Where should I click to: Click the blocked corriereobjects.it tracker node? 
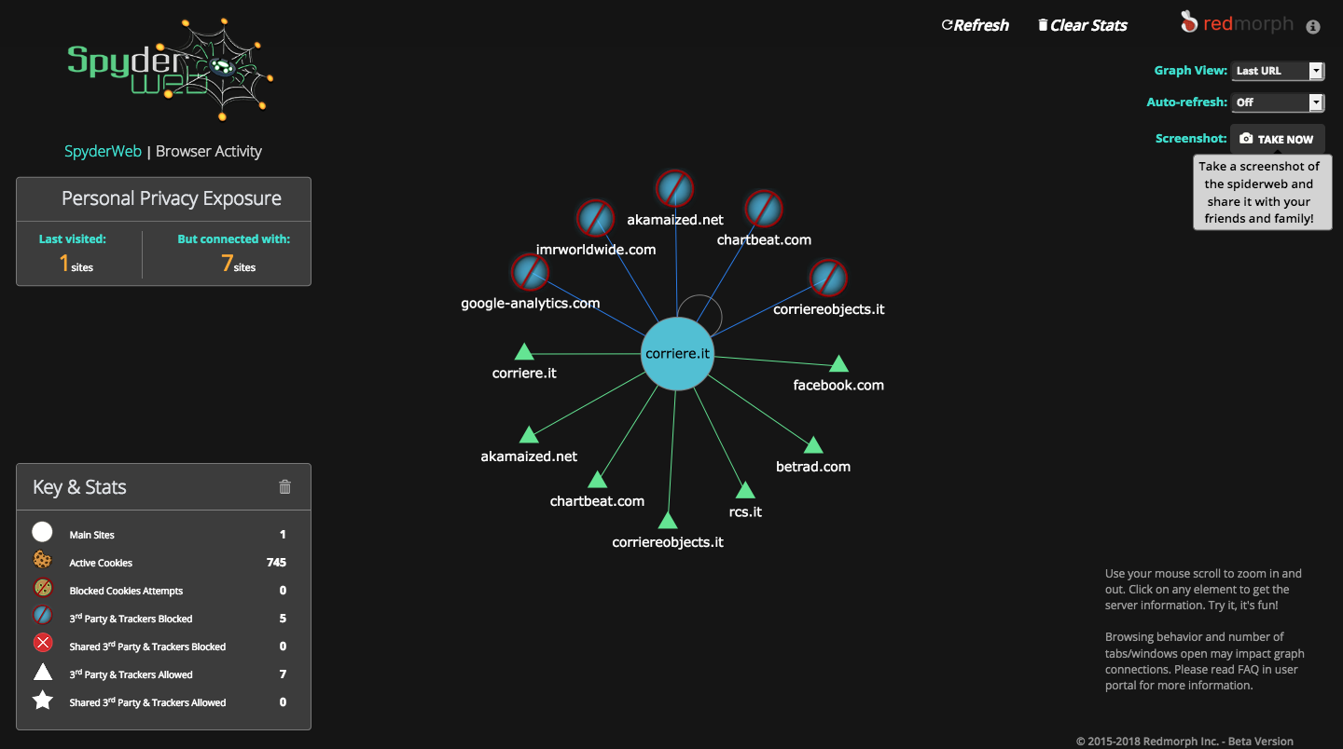[827, 278]
